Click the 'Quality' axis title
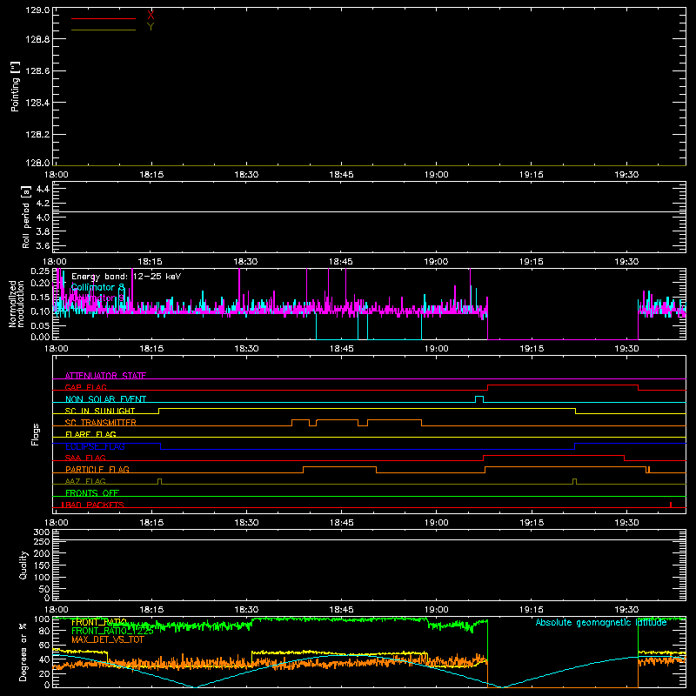 point(23,565)
